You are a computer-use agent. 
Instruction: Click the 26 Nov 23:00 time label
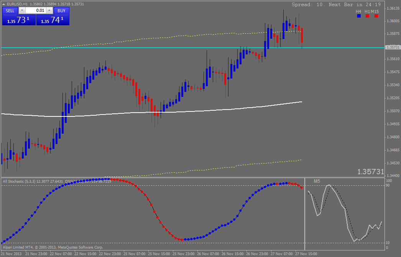(257, 254)
